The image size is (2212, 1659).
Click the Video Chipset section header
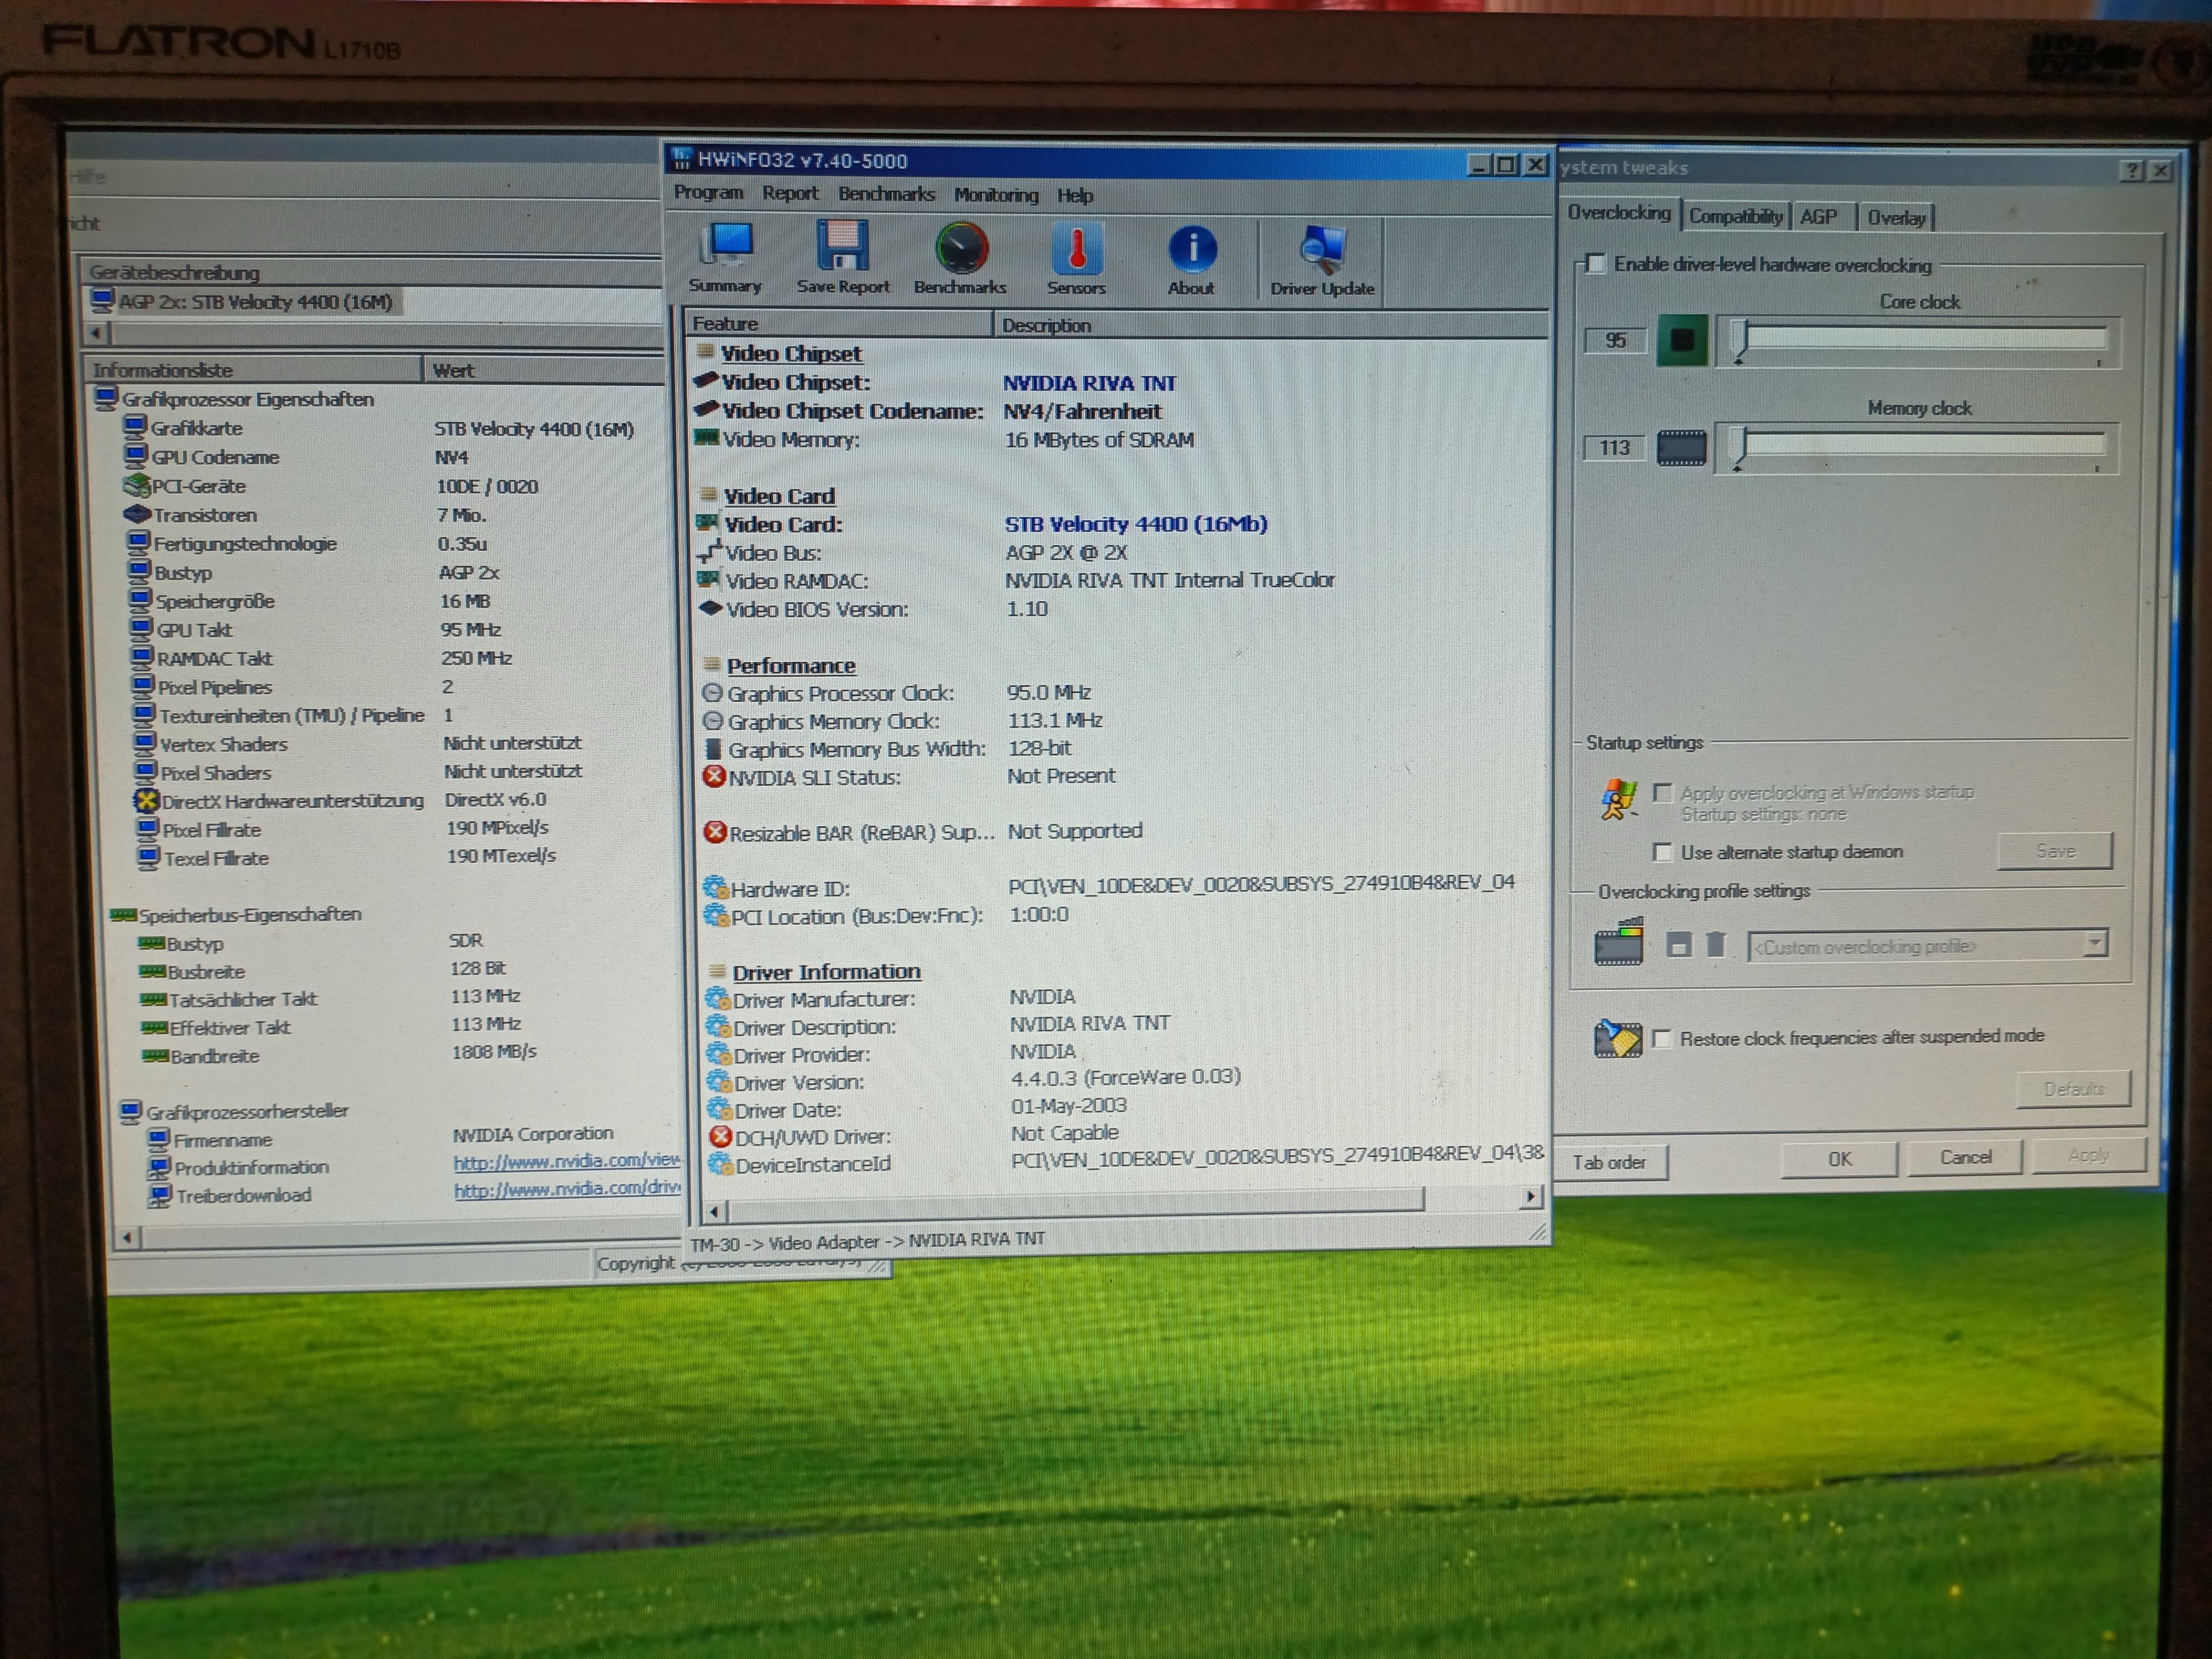(790, 353)
